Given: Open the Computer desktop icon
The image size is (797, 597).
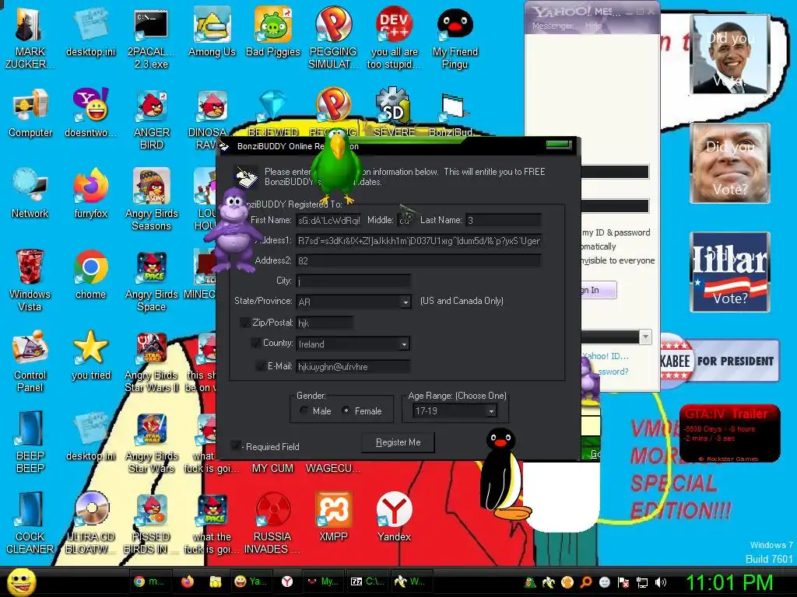Looking at the screenshot, I should coord(30,113).
